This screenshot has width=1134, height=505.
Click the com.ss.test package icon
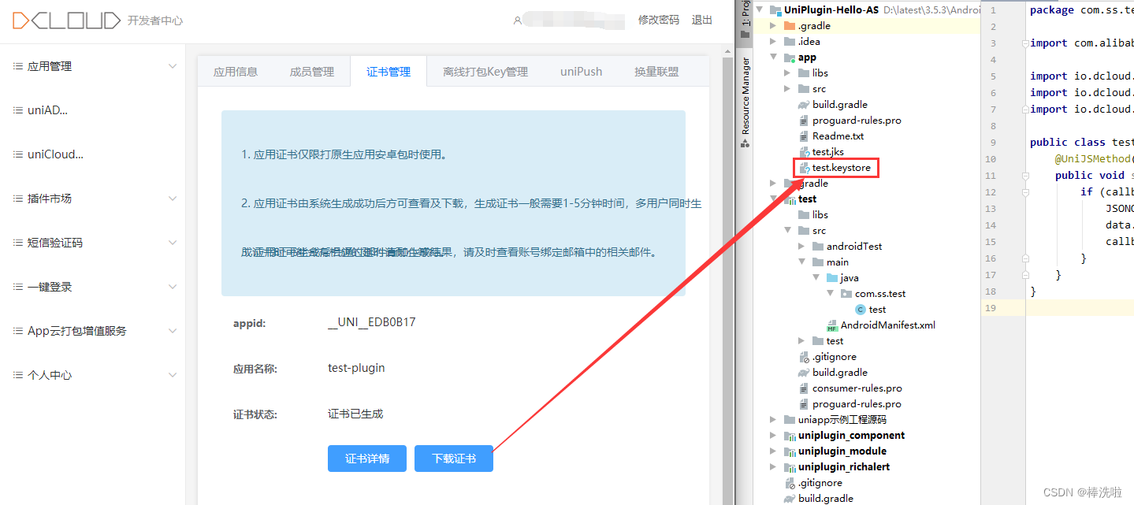846,294
